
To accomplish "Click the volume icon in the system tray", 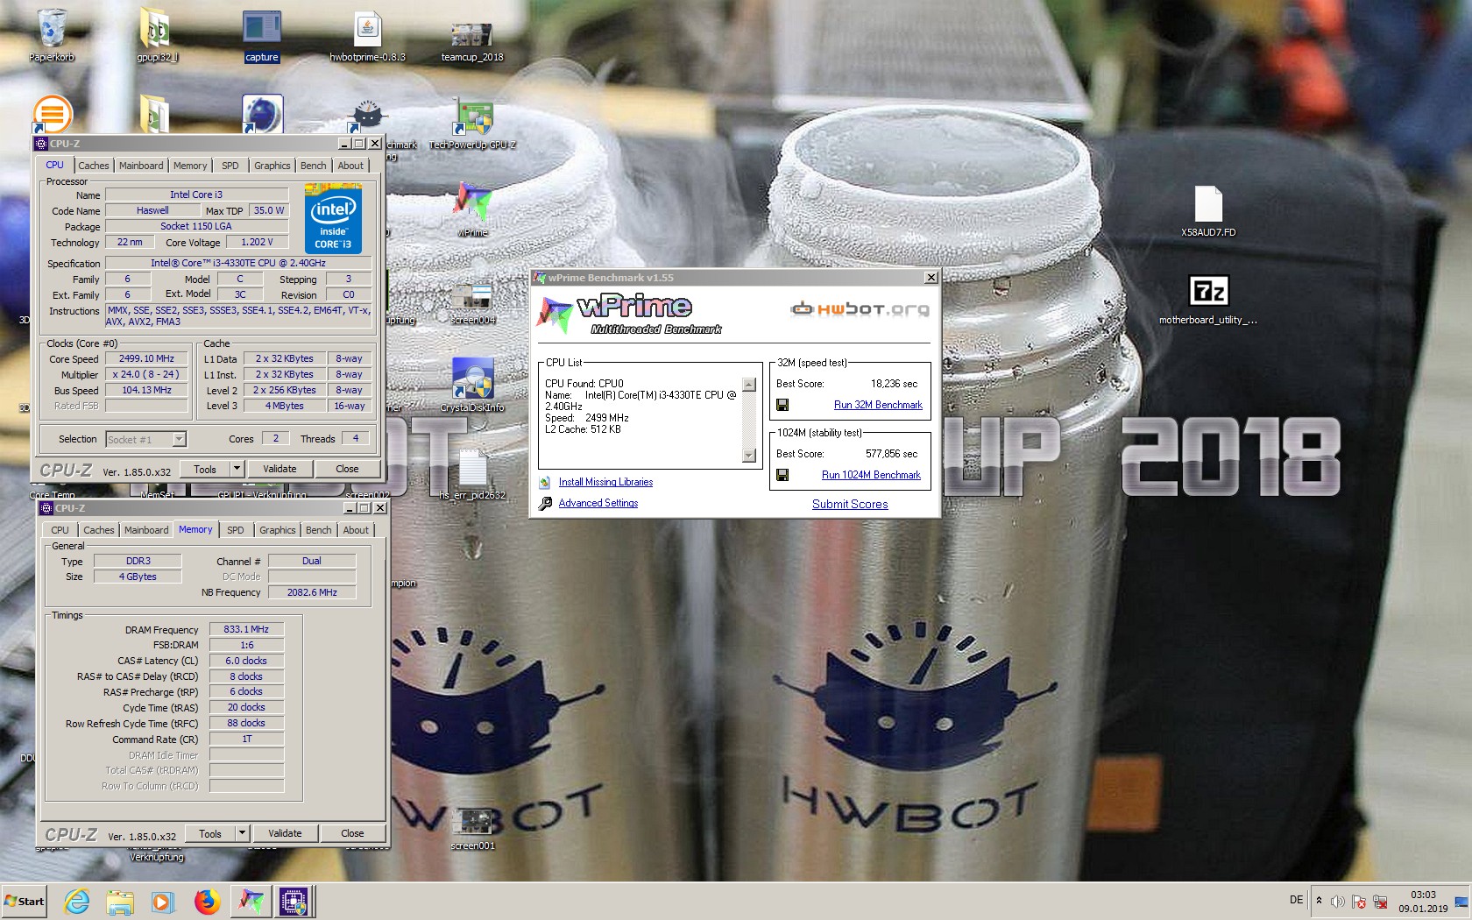I will coord(1337,902).
